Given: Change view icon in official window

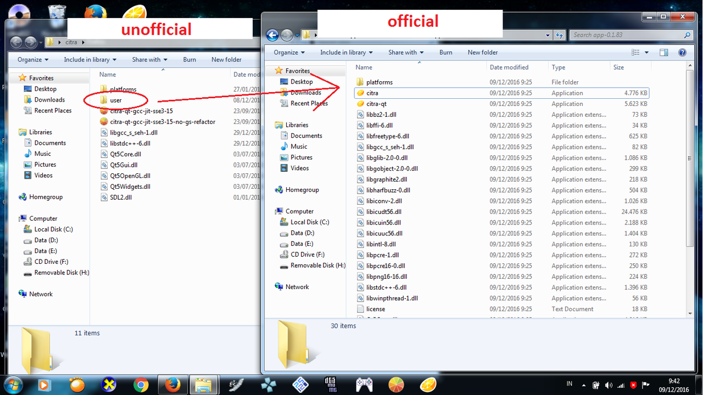Looking at the screenshot, I should (x=636, y=53).
